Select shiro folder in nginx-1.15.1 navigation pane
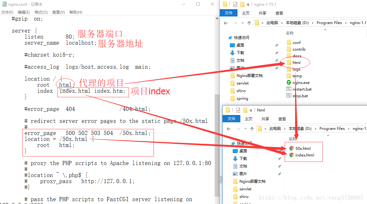Image resolution: width=367 pixels, height=204 pixels. tap(238, 91)
